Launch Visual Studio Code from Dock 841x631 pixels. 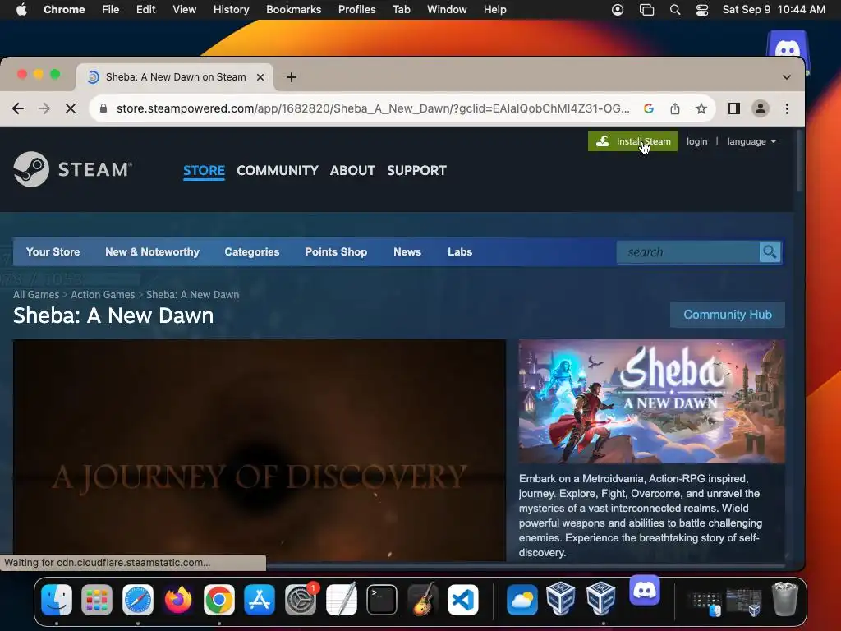pyautogui.click(x=463, y=599)
